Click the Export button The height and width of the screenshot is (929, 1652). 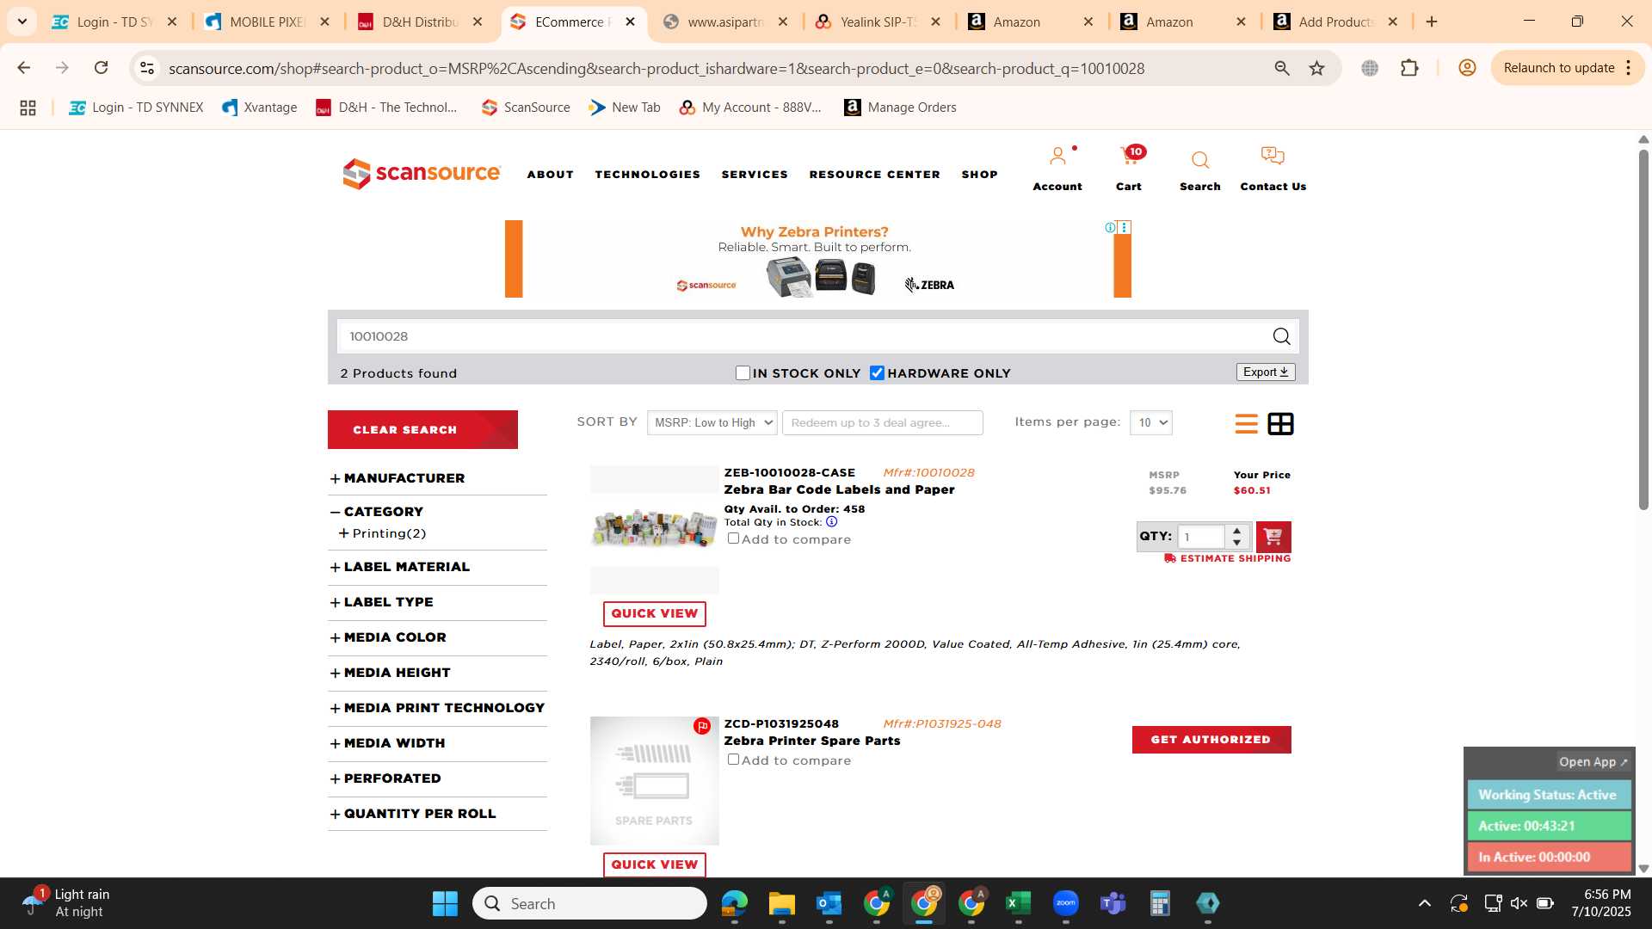click(x=1265, y=372)
